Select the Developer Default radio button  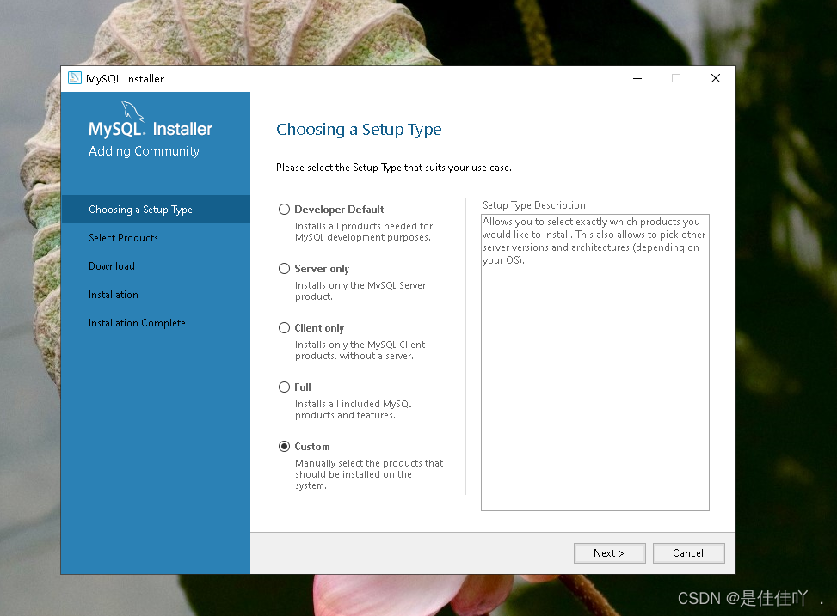284,209
